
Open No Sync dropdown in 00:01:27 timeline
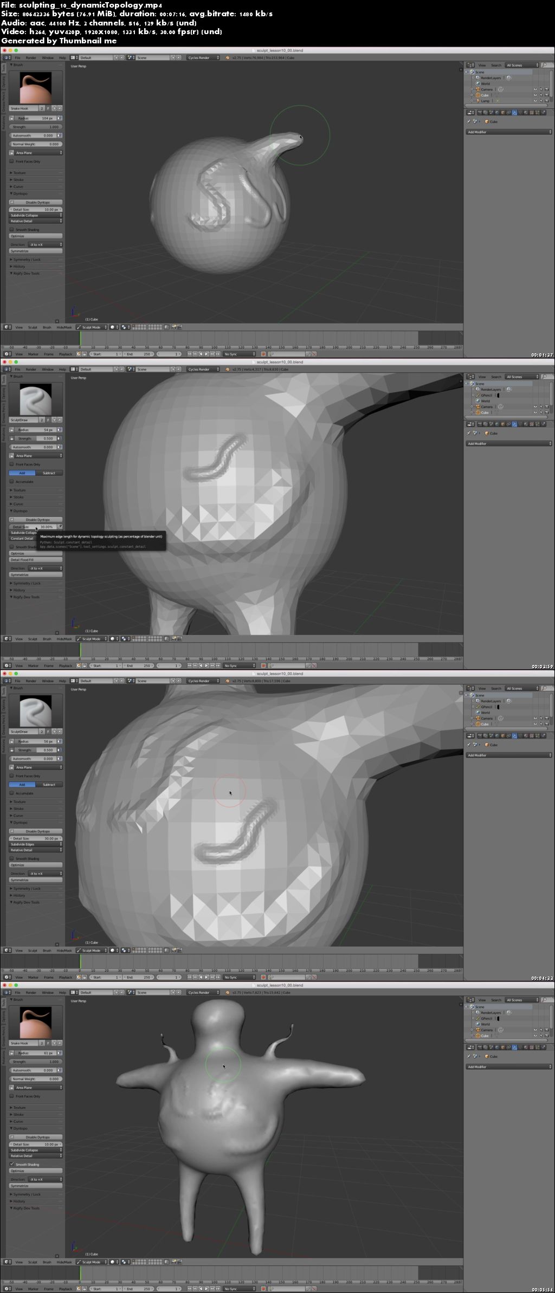click(x=240, y=354)
